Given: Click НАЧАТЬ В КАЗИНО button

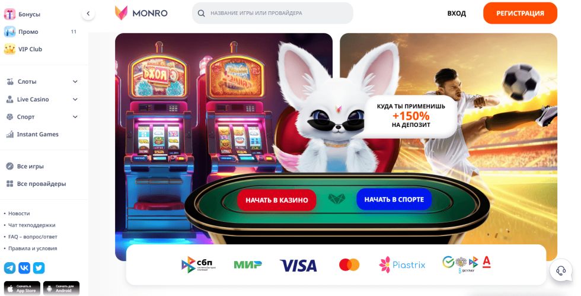Looking at the screenshot, I should [276, 200].
